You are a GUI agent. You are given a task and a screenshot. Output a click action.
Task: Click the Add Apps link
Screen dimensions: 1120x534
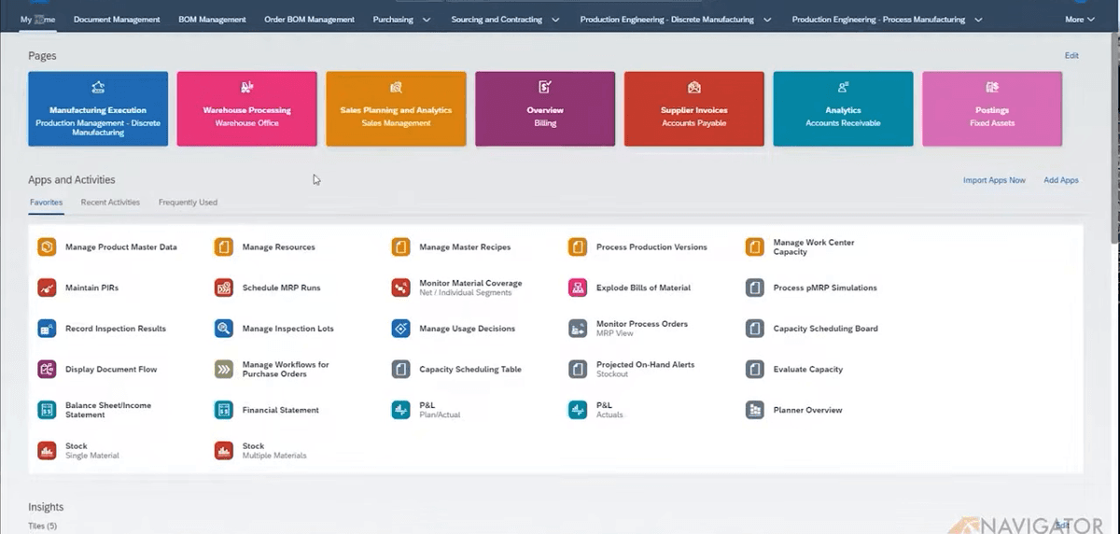pyautogui.click(x=1061, y=180)
